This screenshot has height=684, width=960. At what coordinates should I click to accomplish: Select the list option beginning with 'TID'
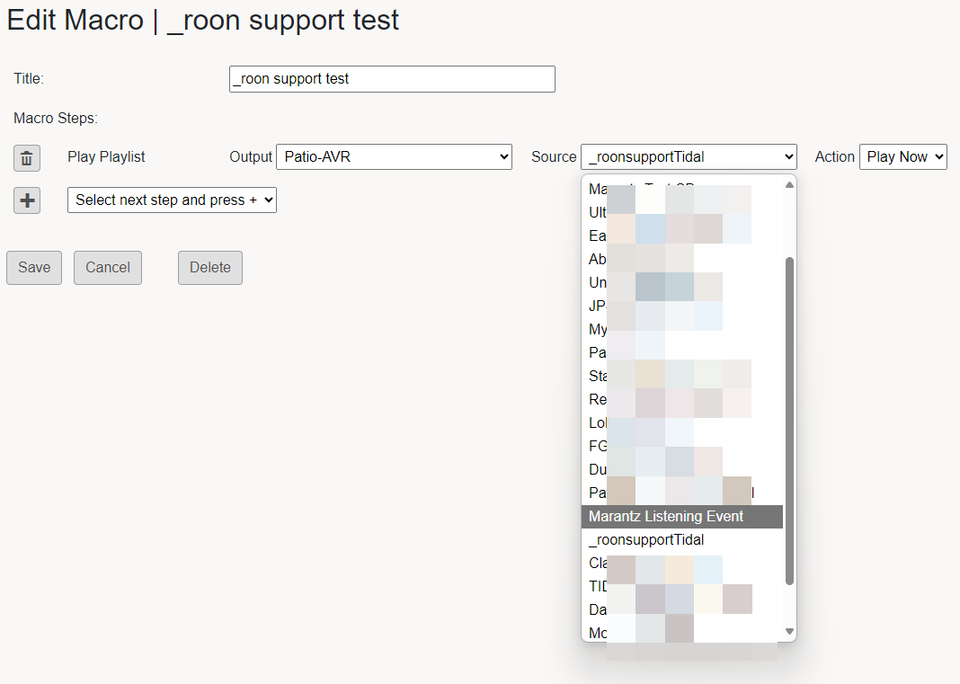click(599, 587)
